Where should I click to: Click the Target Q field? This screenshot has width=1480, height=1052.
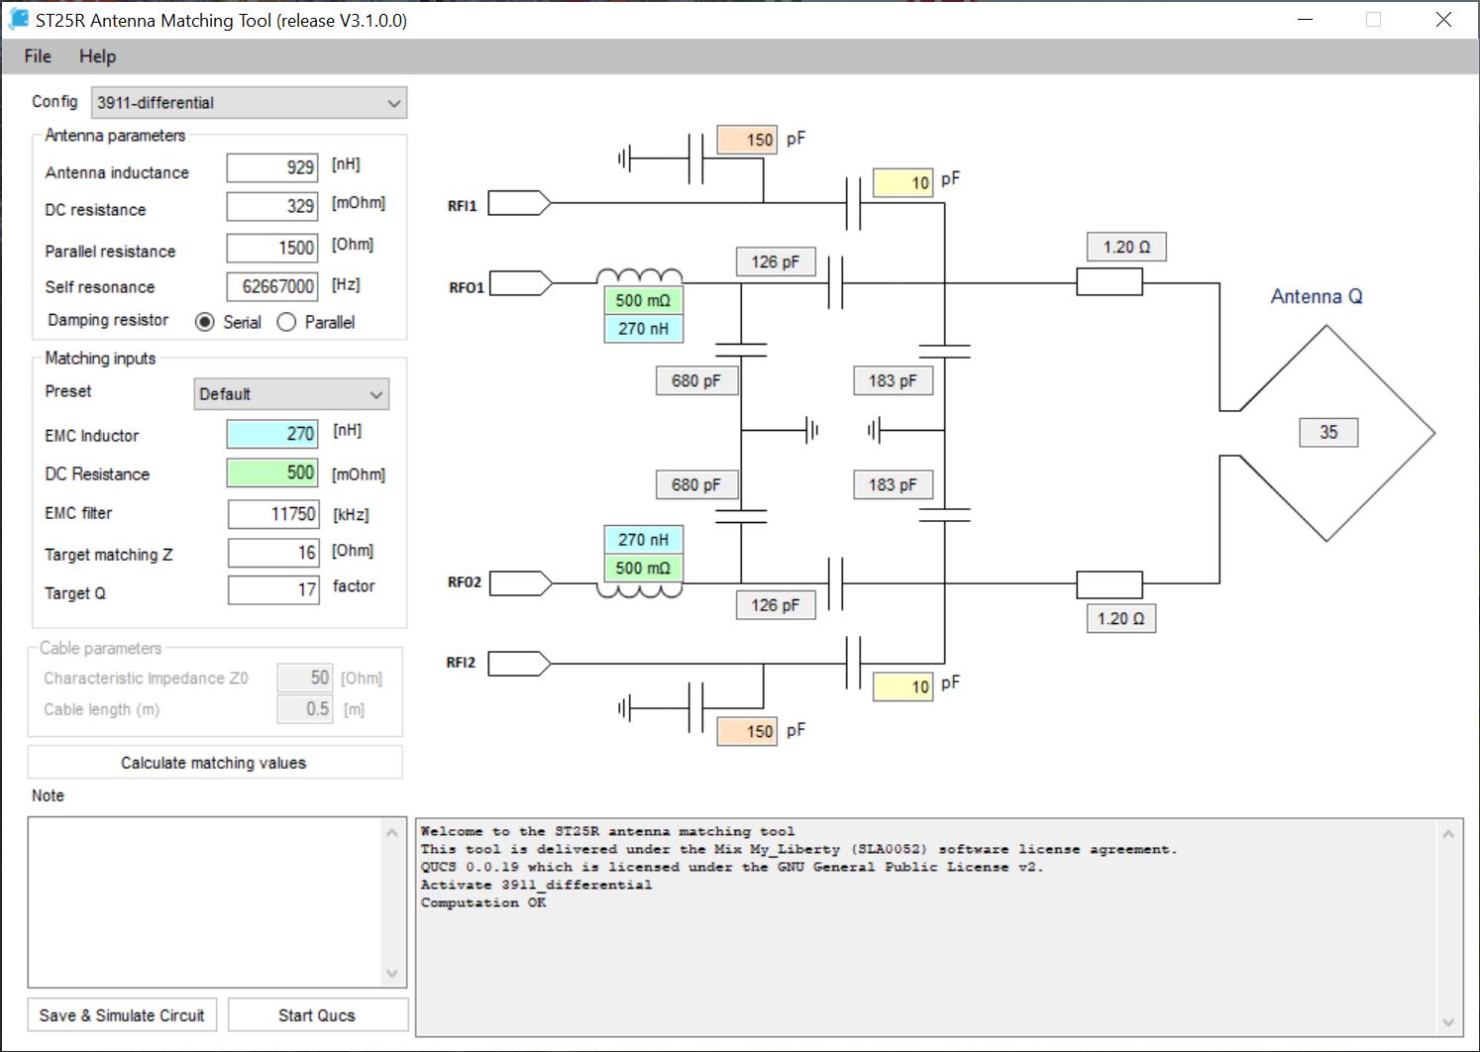point(273,590)
